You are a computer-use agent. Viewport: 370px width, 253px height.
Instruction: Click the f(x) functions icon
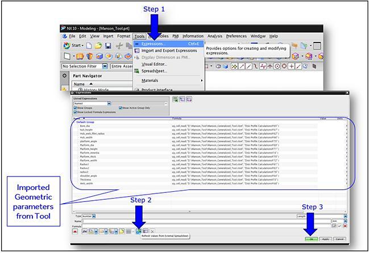pos(85,231)
